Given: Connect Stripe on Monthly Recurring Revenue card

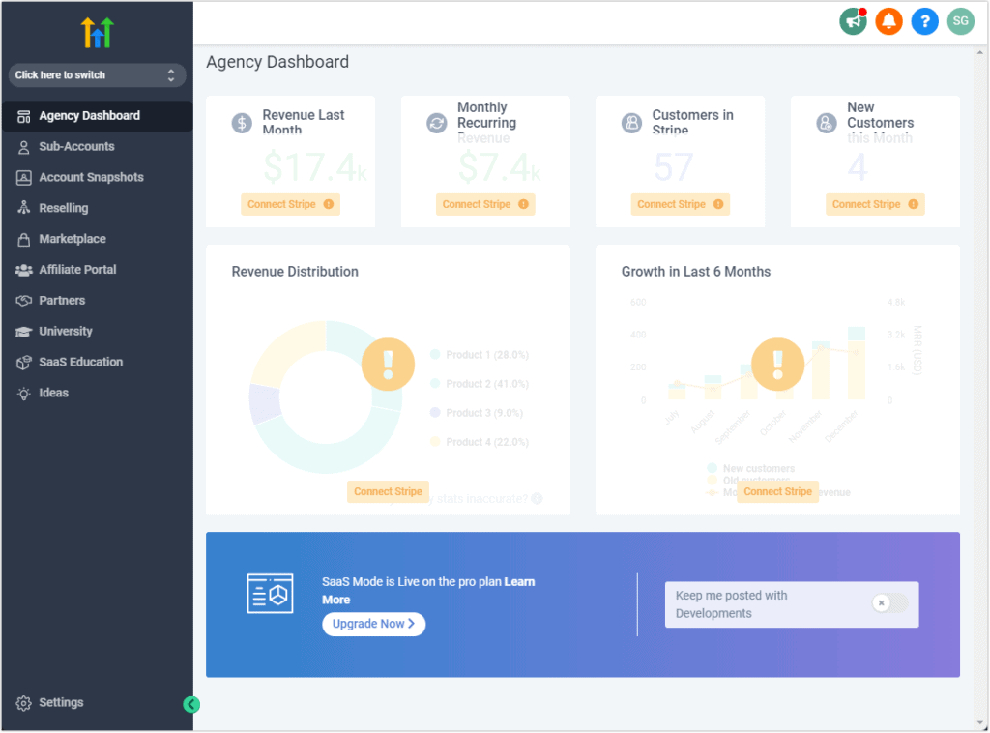Looking at the screenshot, I should click(x=485, y=205).
